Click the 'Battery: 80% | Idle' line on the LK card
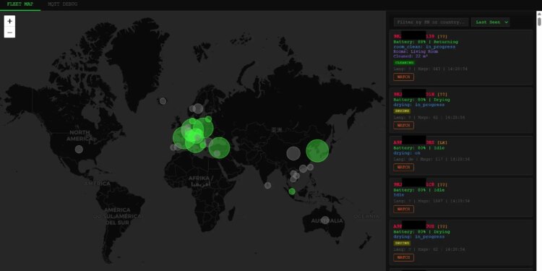542x271 pixels. tap(419, 148)
